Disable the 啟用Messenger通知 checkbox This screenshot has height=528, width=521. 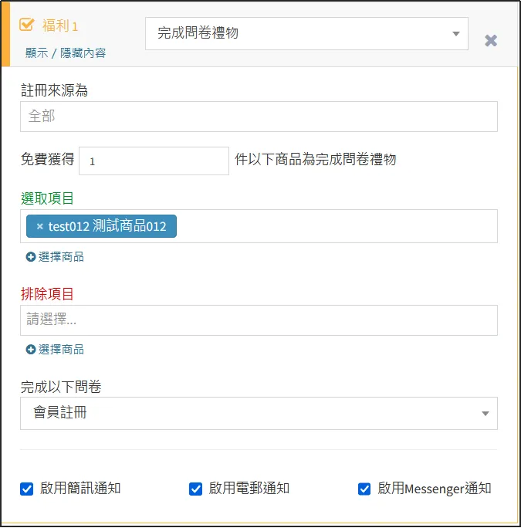tap(365, 489)
